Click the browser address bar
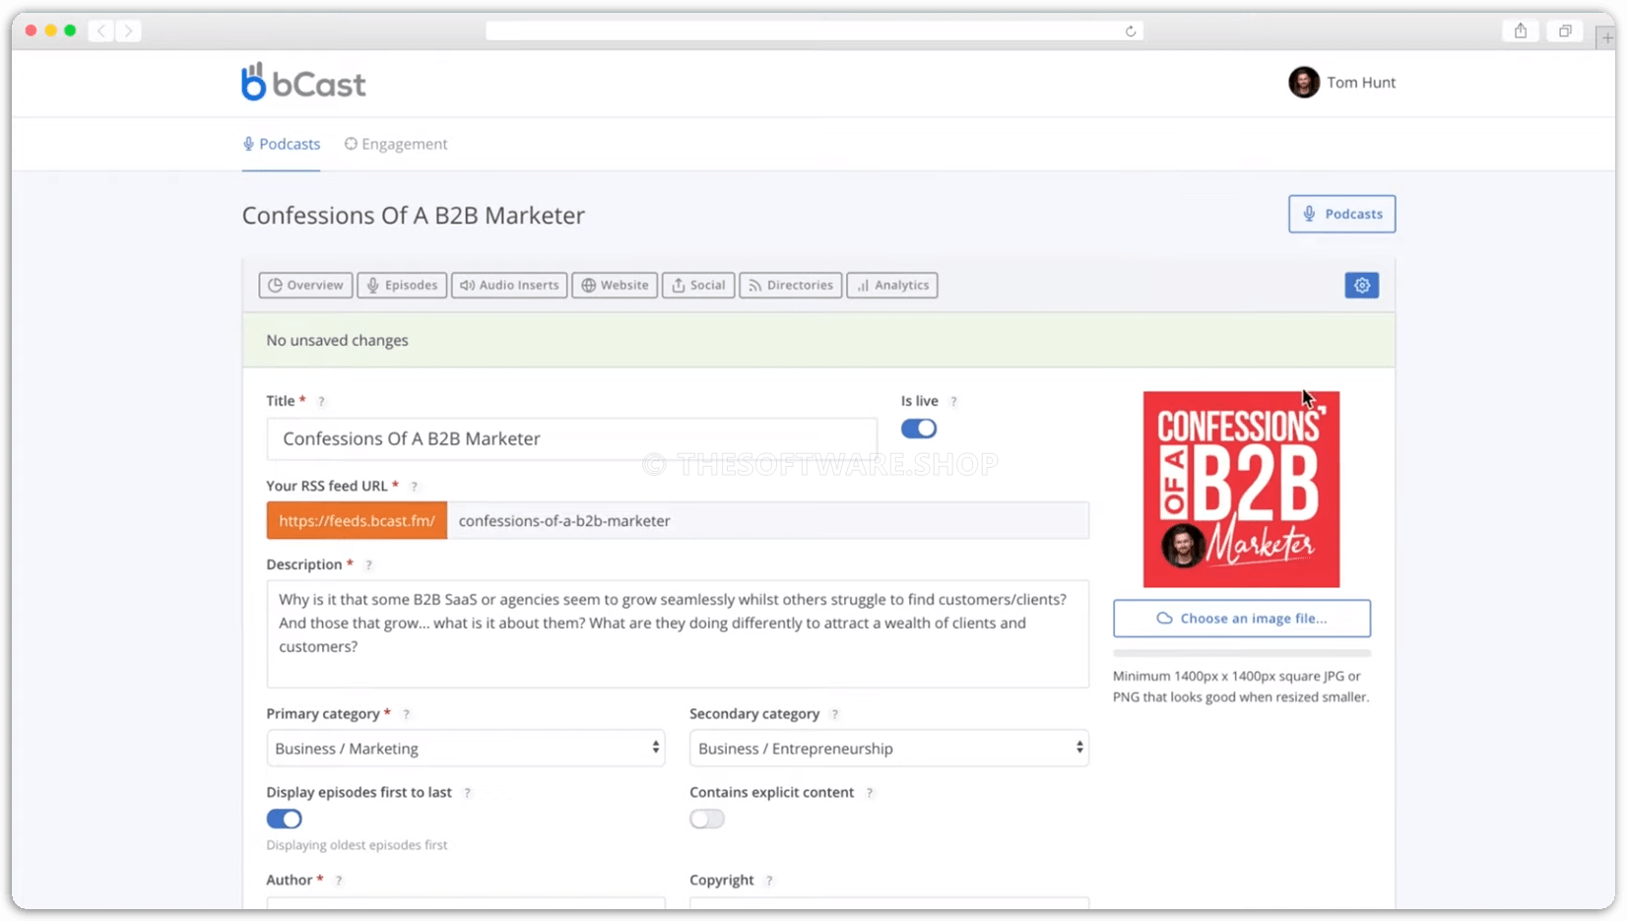Screen dimensions: 1627x921 pyautogui.click(x=813, y=32)
